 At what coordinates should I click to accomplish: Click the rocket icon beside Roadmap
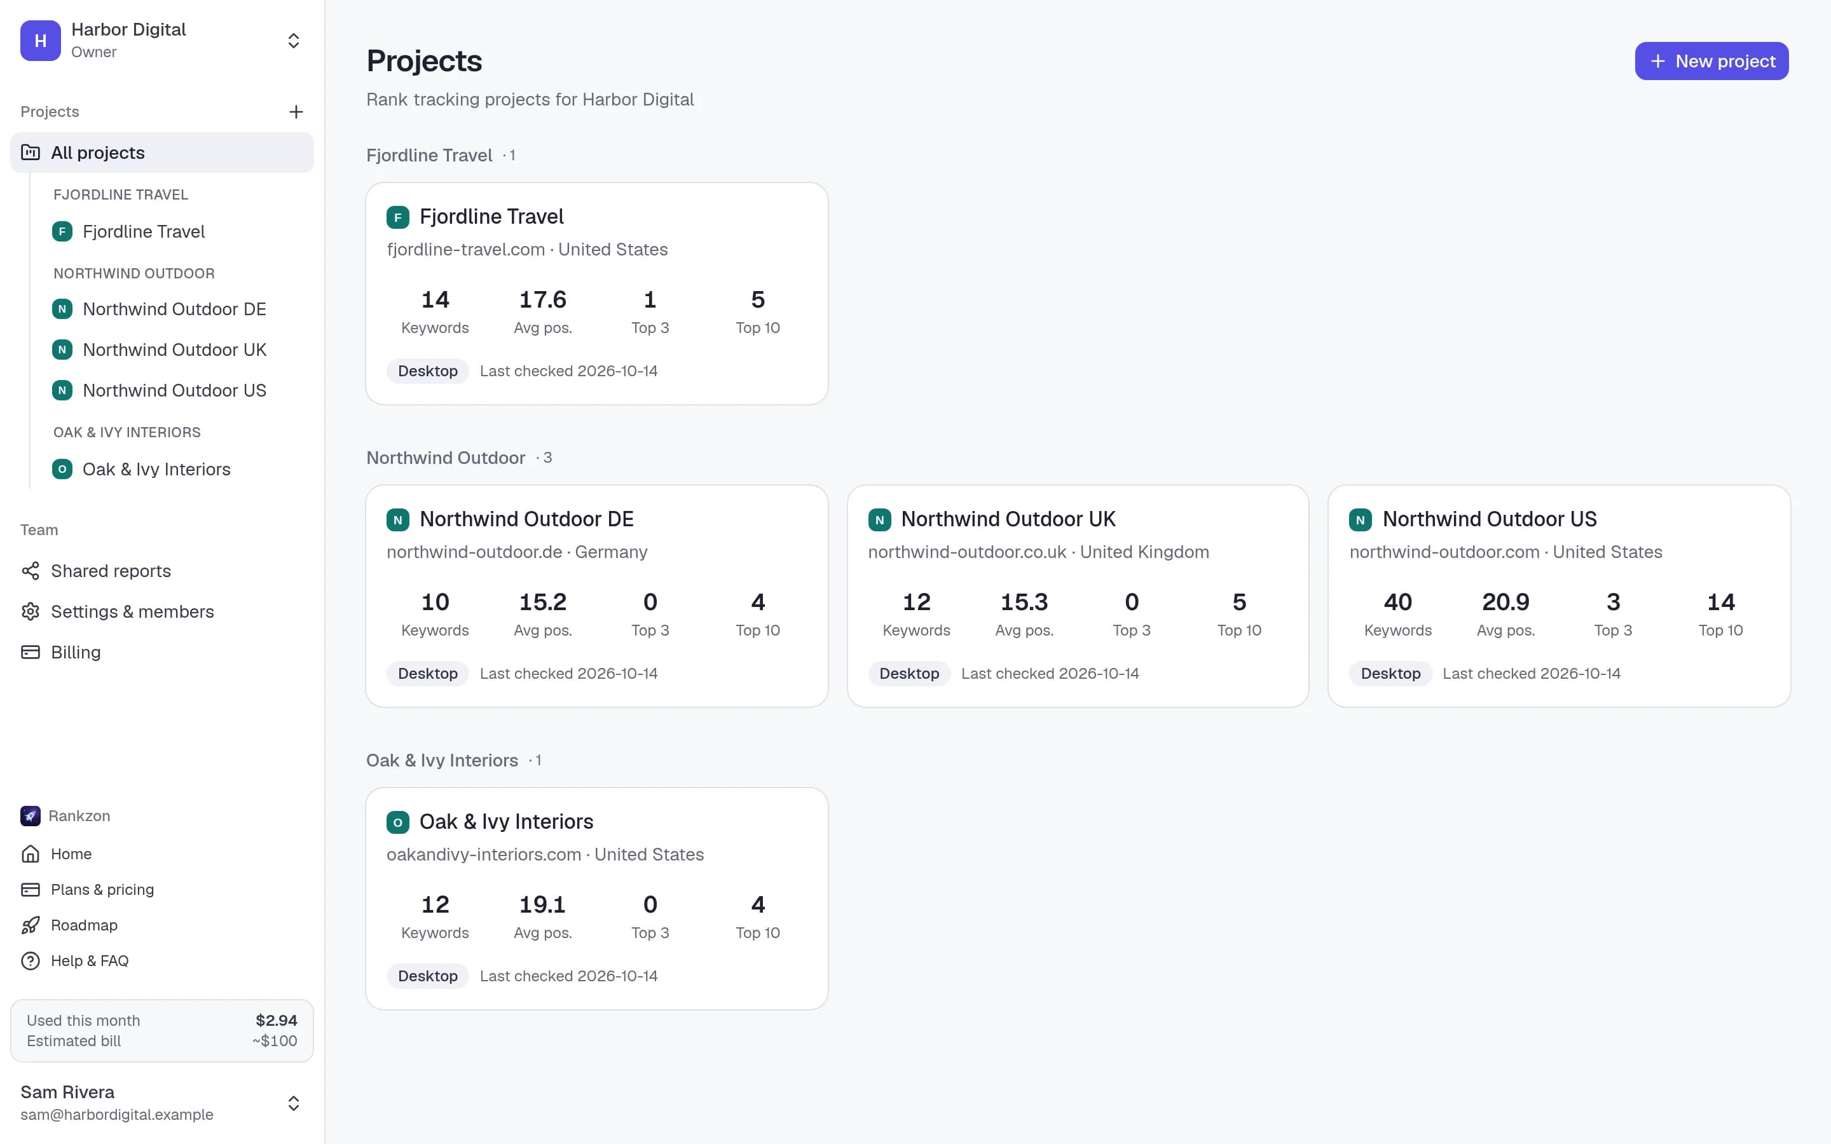(x=31, y=925)
